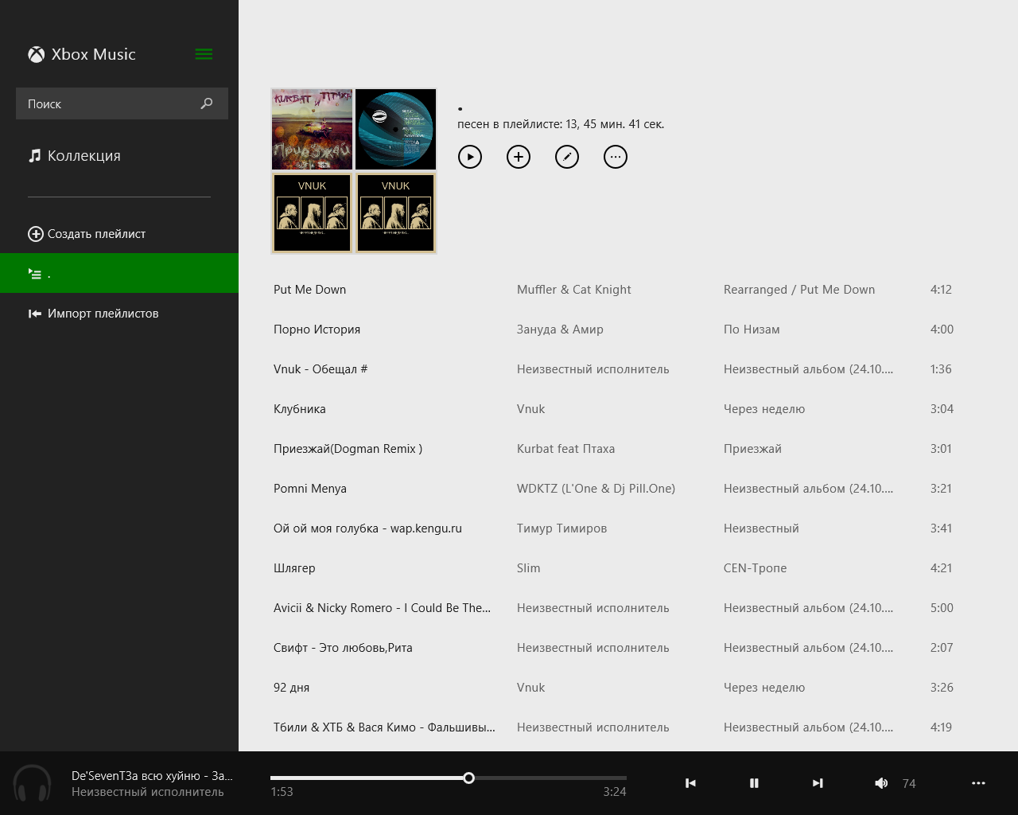Screen dimensions: 1018x815
Task: Select the Тбили & ХТБ & Вася Кимо track
Action: pyautogui.click(x=384, y=727)
